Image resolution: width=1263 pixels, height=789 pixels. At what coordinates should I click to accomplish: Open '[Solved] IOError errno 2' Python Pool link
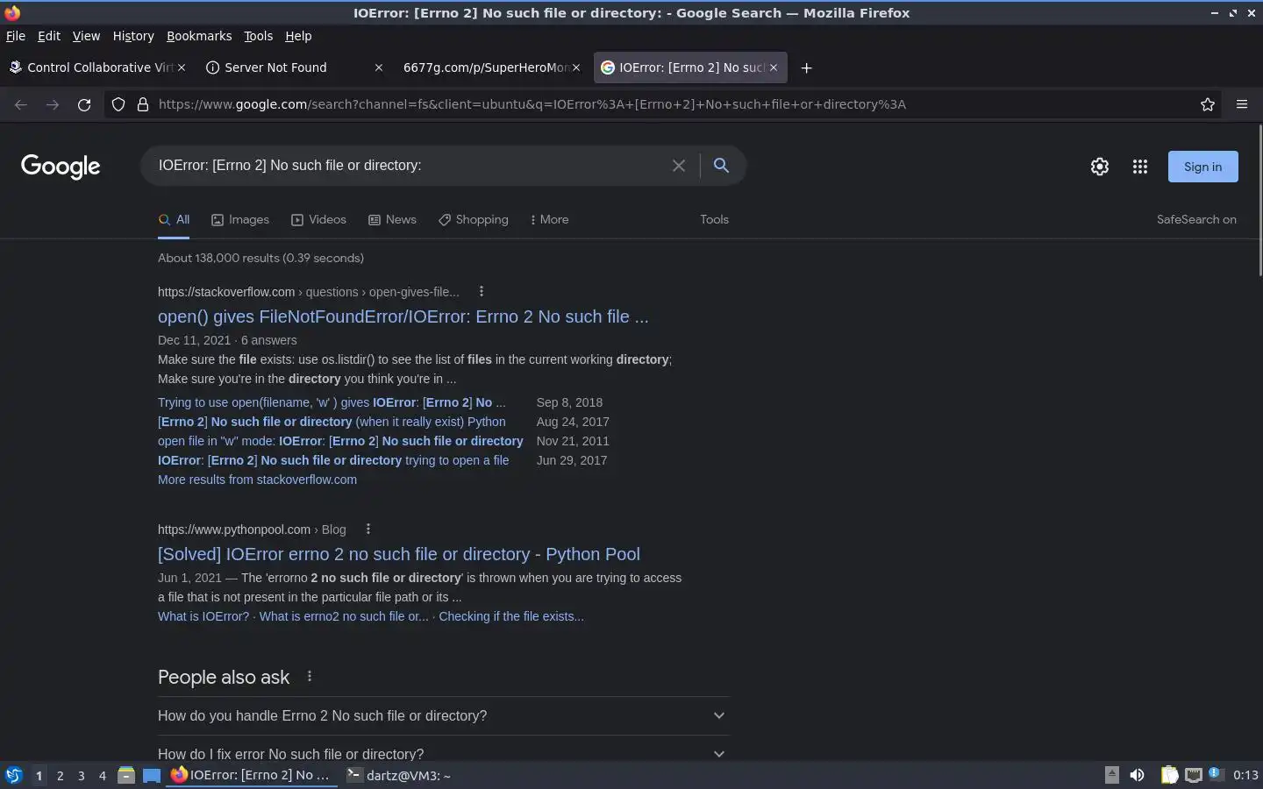pyautogui.click(x=399, y=554)
